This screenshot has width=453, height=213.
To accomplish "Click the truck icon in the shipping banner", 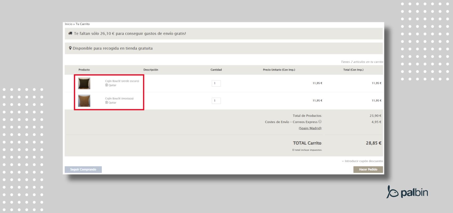I will pyautogui.click(x=70, y=34).
